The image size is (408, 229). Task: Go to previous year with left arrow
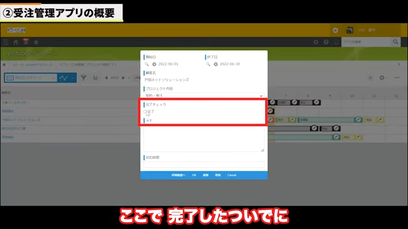pyautogui.click(x=106, y=78)
